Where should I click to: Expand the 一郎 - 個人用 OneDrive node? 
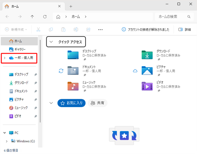tap(5, 58)
